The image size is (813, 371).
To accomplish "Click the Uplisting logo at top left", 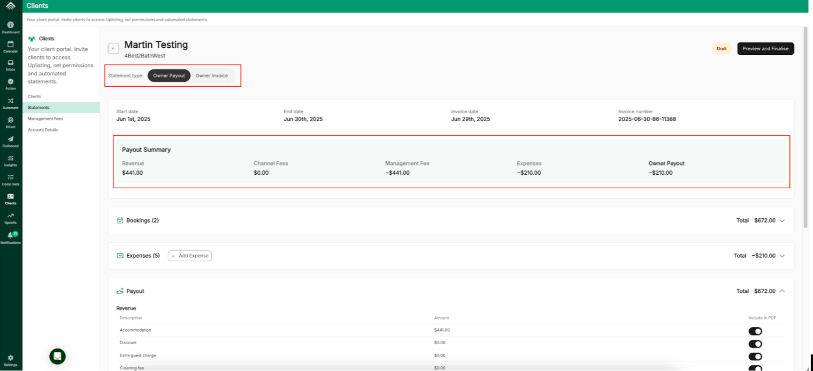I will 10,6.
